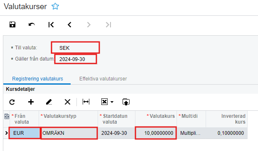Go to the previous record

70,25
